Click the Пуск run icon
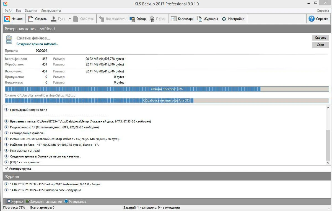Image resolution: width=332 pixels, height=211 pixels. pos(54,19)
